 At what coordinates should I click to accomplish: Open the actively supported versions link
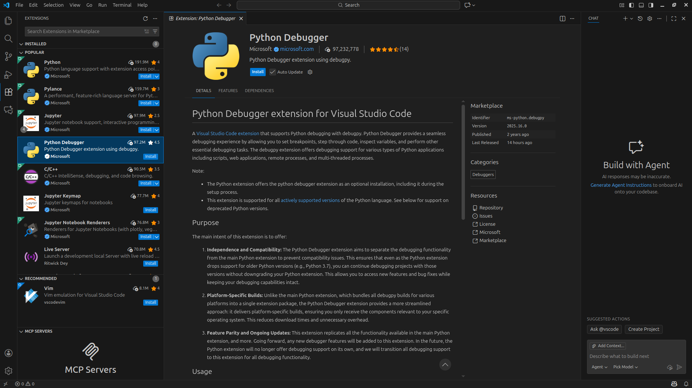tap(310, 200)
